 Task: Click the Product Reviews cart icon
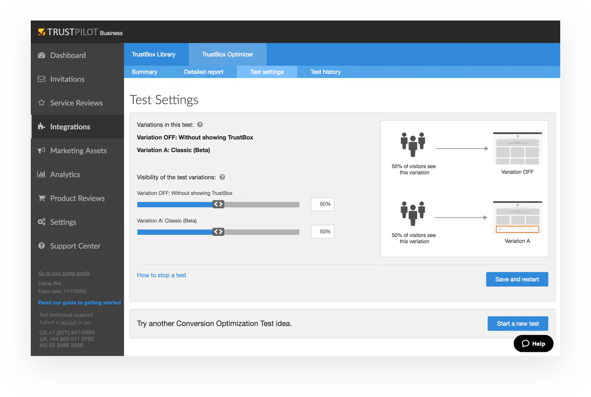42,198
